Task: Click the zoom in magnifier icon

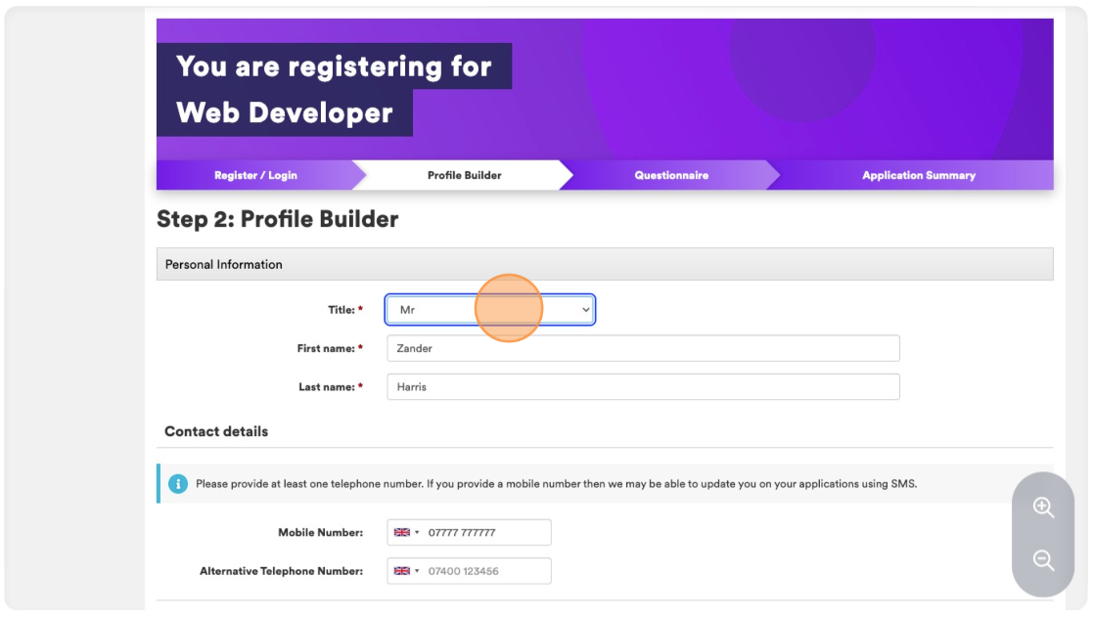Action: [x=1043, y=507]
